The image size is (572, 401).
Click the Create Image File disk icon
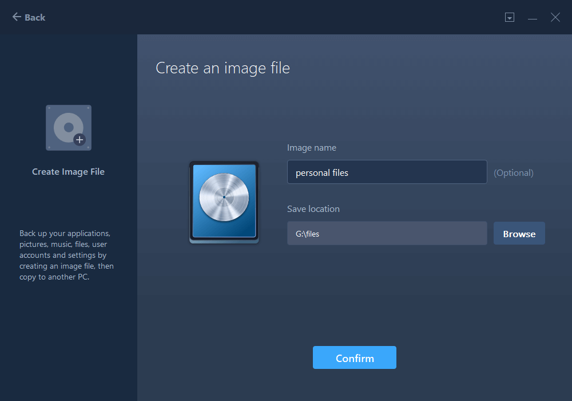point(68,127)
